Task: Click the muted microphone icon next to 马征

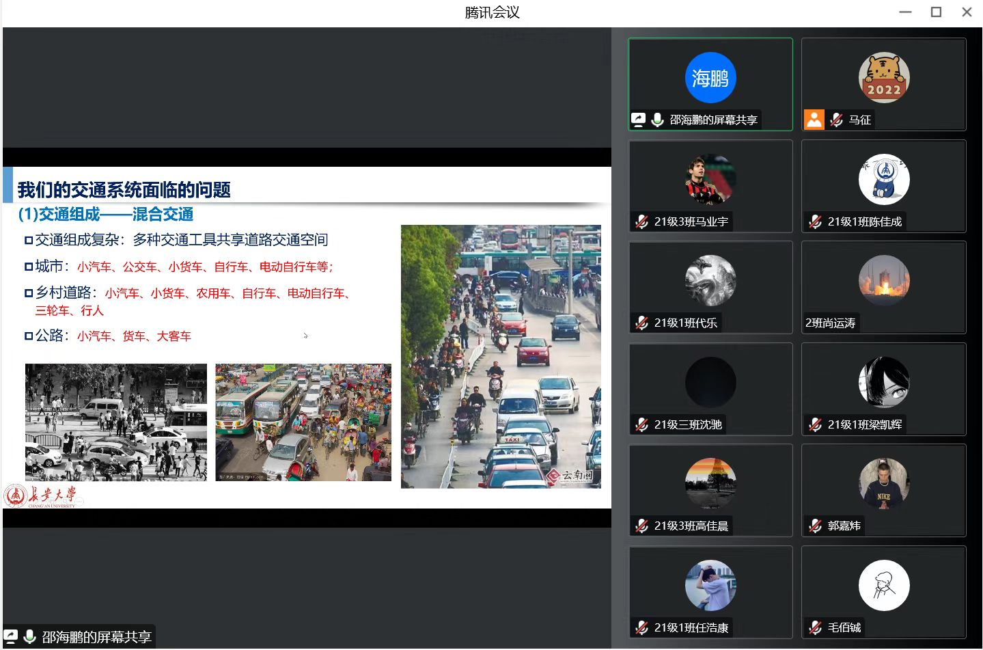Action: click(836, 120)
